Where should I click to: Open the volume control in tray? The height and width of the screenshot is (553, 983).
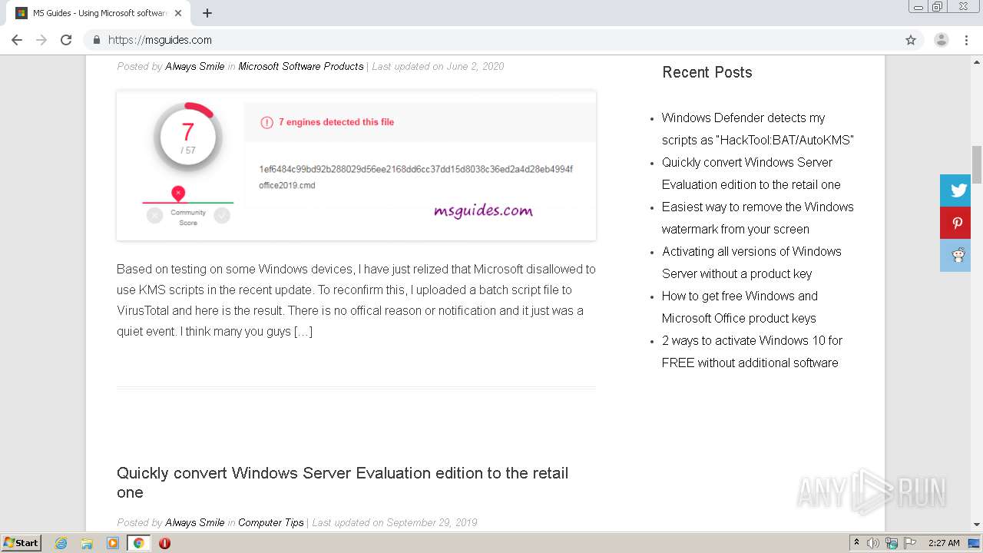(x=873, y=543)
